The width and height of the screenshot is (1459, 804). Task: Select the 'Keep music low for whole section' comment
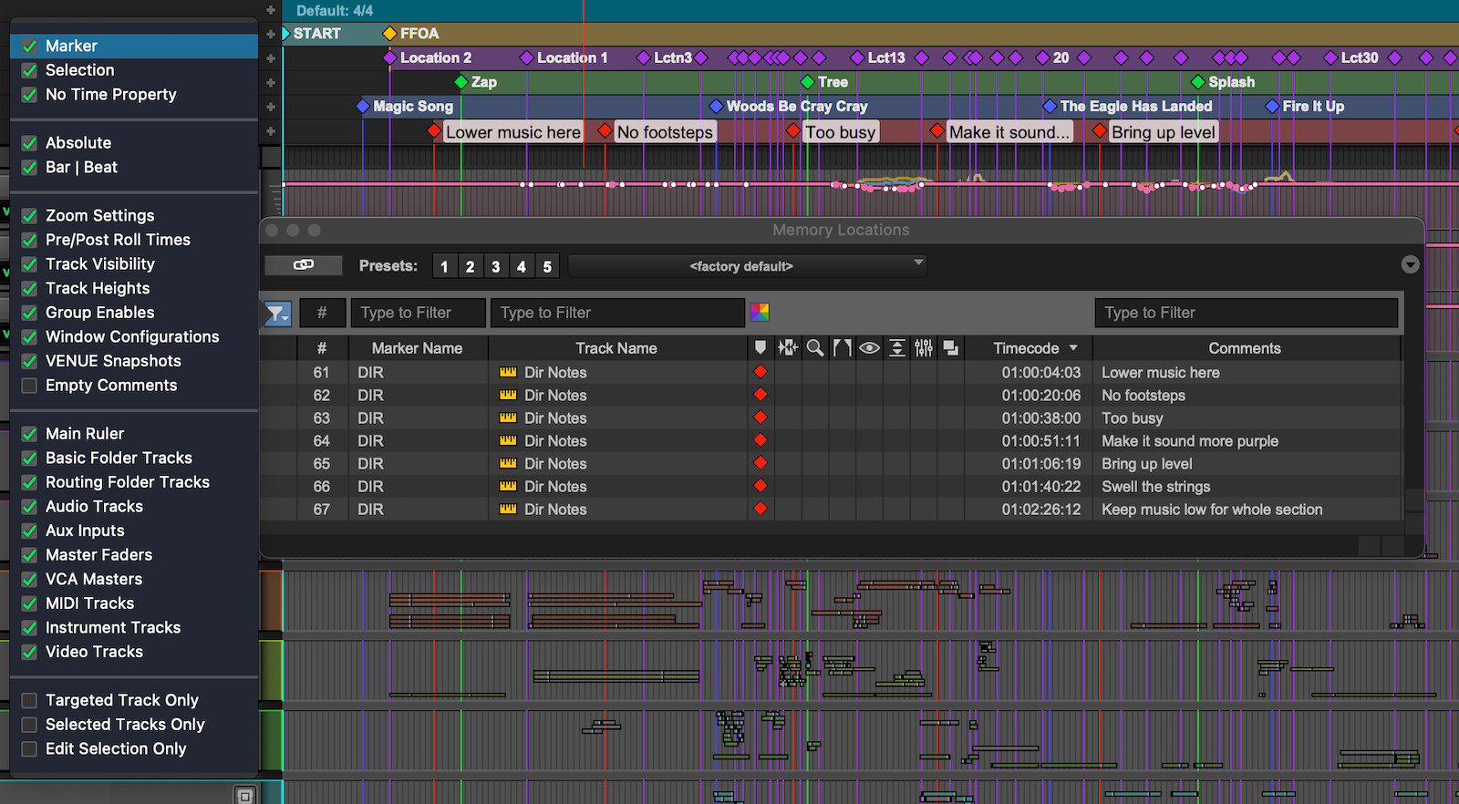(x=1212, y=510)
